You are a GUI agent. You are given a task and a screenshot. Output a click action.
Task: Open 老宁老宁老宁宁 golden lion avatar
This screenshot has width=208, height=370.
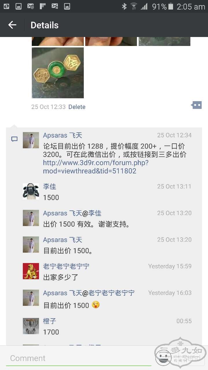[x=31, y=271]
